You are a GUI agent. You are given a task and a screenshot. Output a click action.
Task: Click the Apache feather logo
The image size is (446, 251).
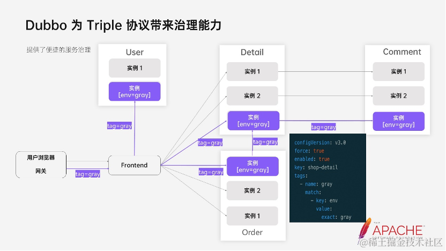tap(390, 230)
